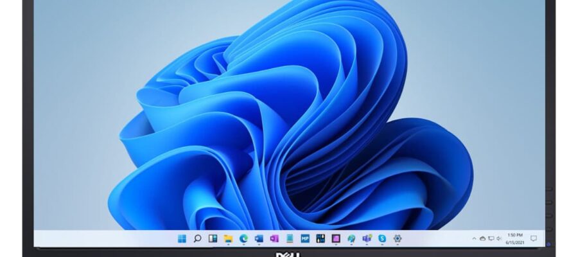This screenshot has width=578, height=257.
Task: Open Microsoft Edge browser
Action: (243, 238)
